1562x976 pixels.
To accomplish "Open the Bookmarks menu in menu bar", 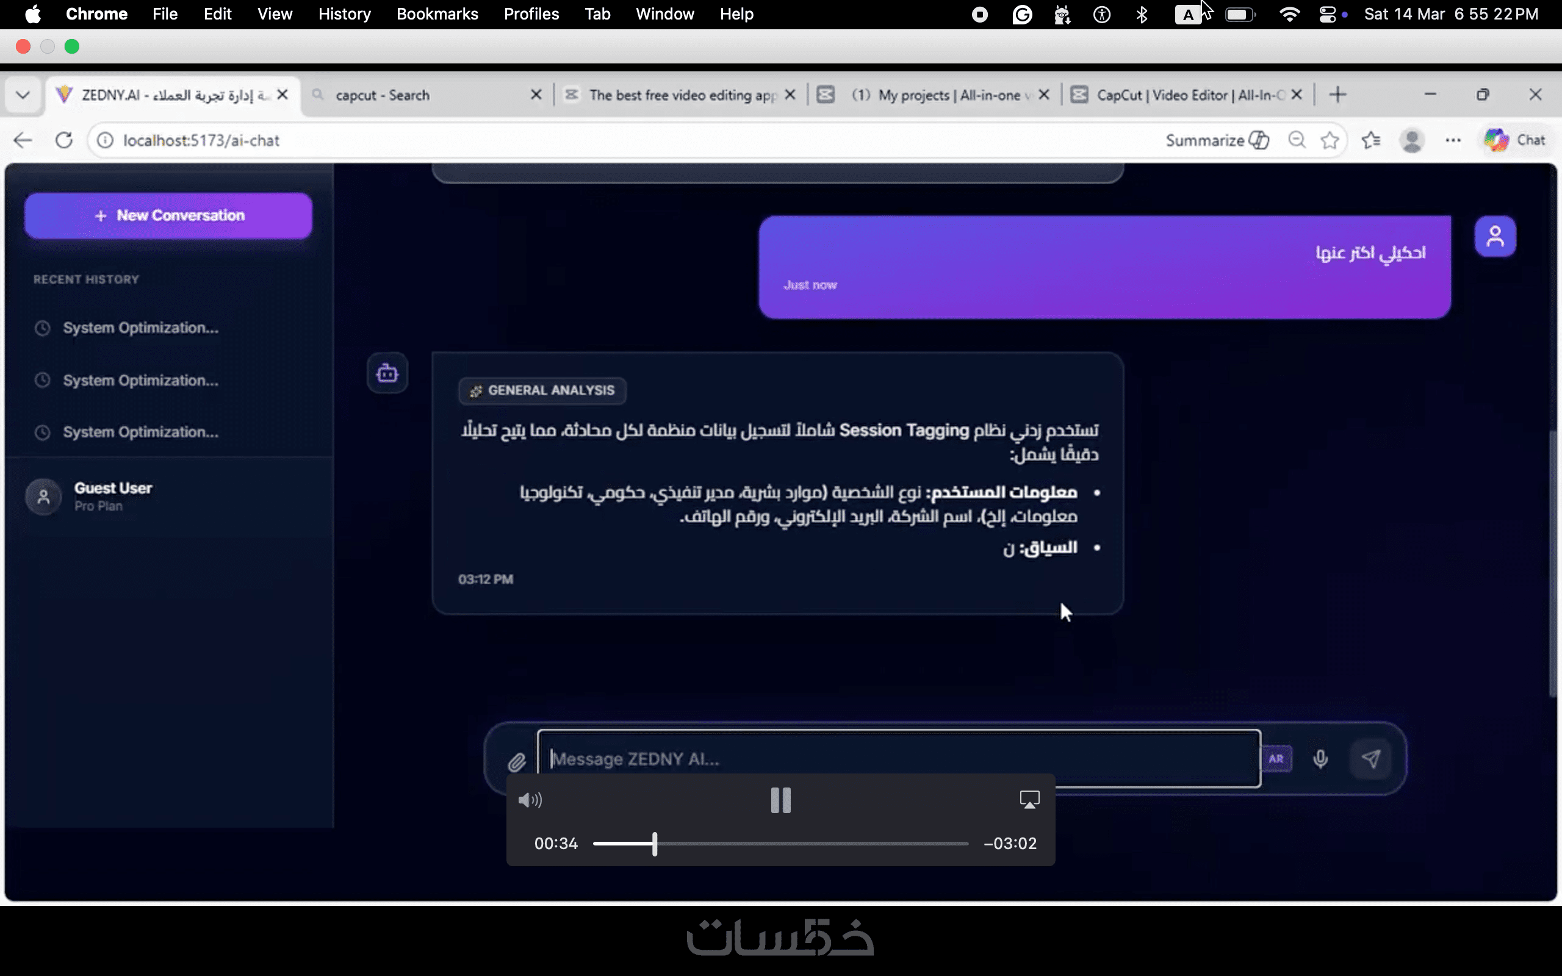I will (437, 14).
